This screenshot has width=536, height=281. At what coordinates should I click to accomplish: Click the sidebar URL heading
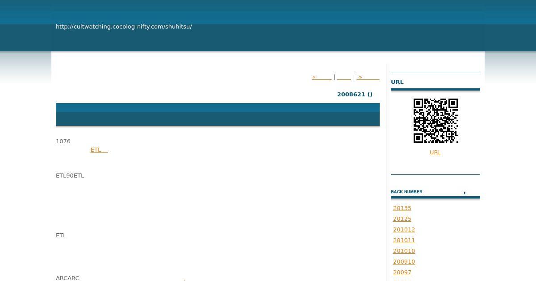pyautogui.click(x=397, y=82)
